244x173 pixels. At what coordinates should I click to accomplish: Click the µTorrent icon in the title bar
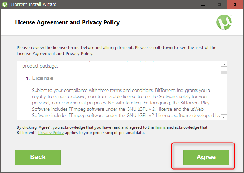pyautogui.click(x=5, y=5)
